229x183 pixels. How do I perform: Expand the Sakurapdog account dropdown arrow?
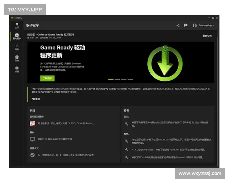[x=214, y=26]
